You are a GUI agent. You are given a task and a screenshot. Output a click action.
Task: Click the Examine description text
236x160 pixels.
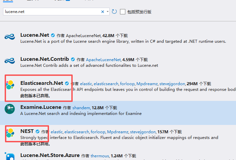(81, 114)
